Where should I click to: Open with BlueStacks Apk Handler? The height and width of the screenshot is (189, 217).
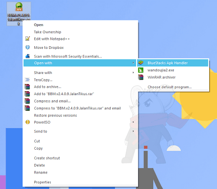[173, 63]
